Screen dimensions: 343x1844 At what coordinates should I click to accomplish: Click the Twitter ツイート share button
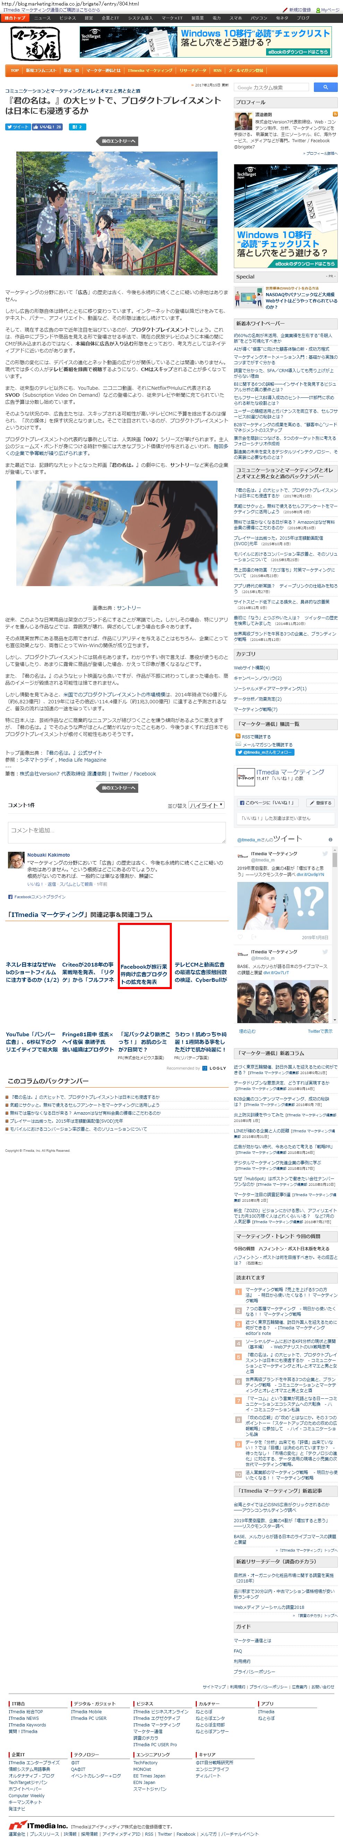coord(18,127)
